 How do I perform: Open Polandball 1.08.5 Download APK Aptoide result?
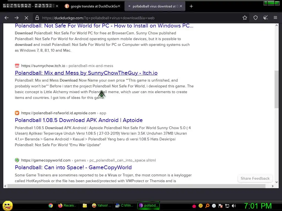tap(78, 120)
